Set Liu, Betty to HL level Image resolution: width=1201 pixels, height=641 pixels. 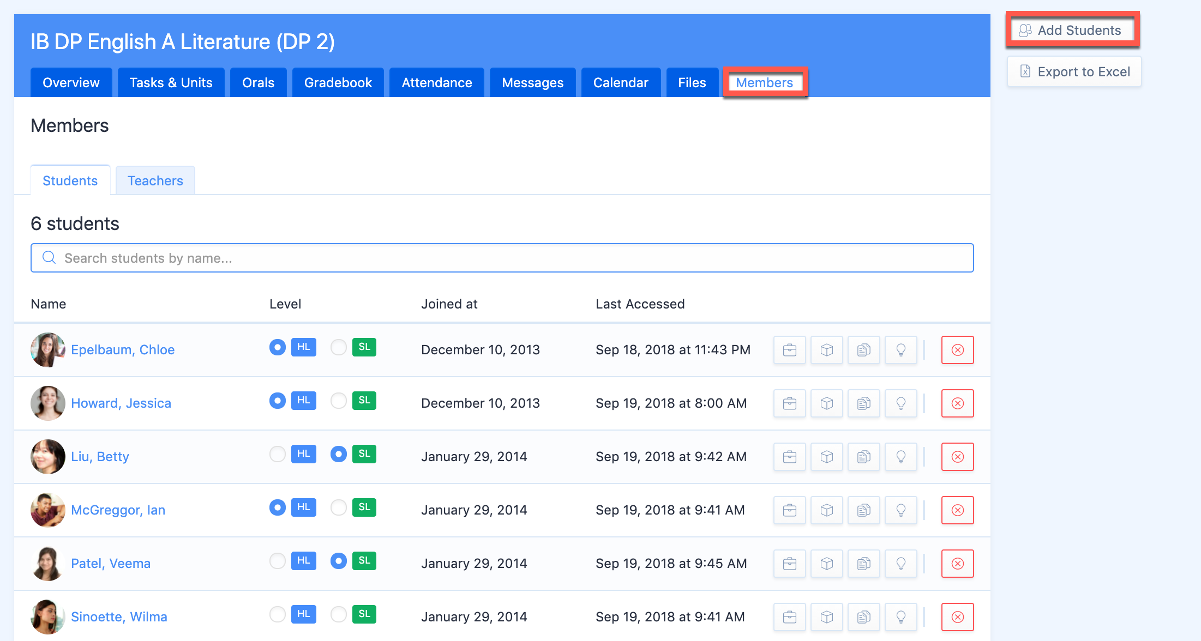(277, 454)
